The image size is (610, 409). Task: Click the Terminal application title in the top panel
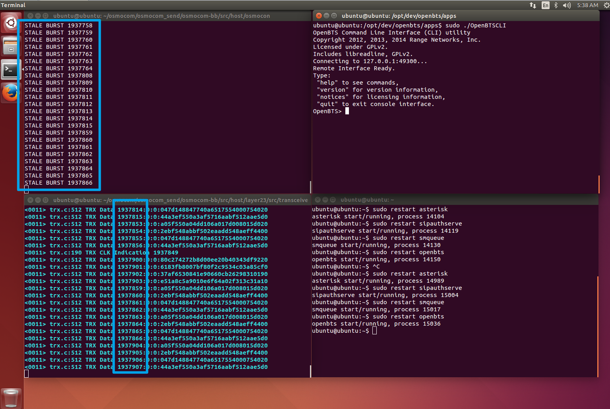tap(13, 5)
